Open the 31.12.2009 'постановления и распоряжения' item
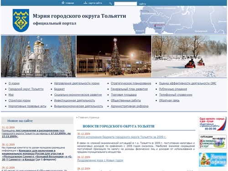 click(36, 133)
